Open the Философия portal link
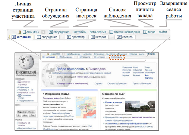This screenshot has width=189, height=135. pyautogui.click(x=150, y=73)
